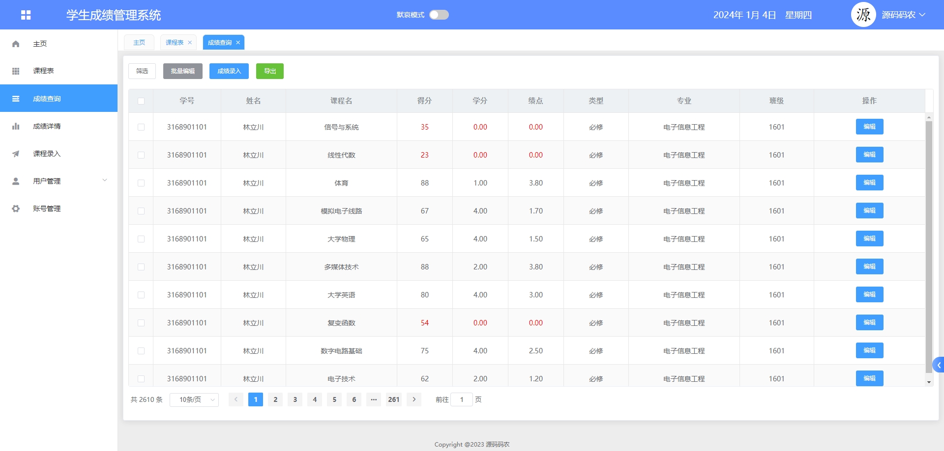The image size is (944, 451).
Task: Go to page 6
Action: [354, 399]
